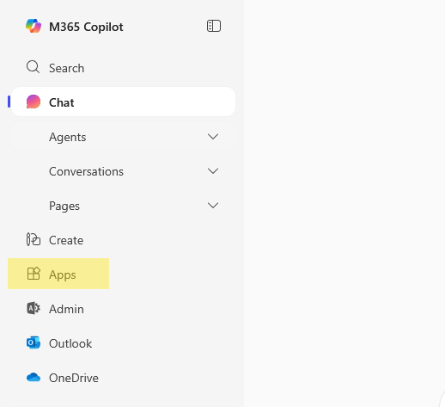This screenshot has width=445, height=407.
Task: Open the Create icon in sidebar
Action: click(34, 239)
